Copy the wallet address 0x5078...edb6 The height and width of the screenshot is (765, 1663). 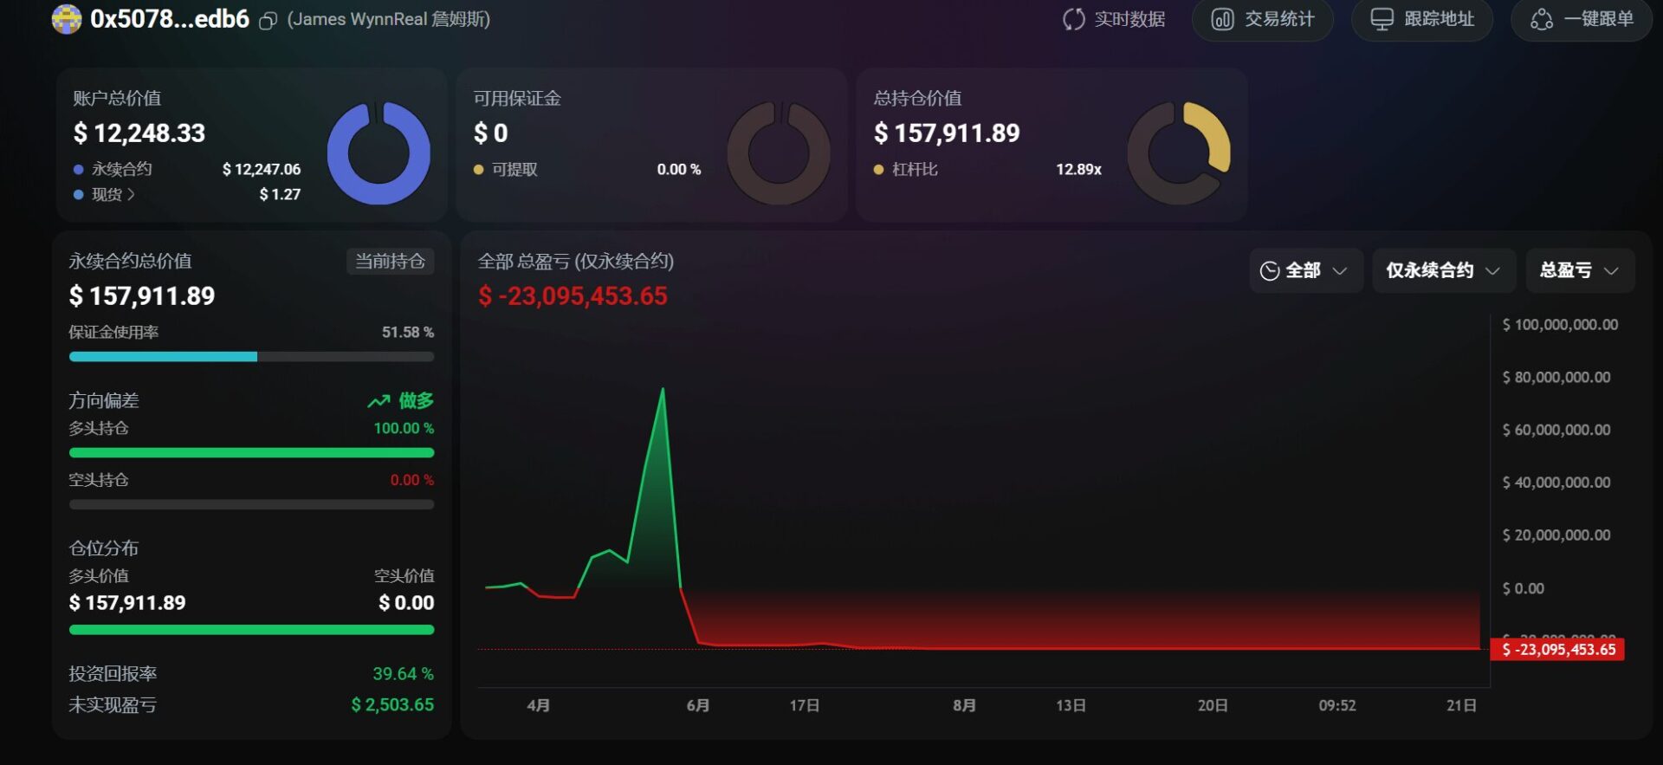click(269, 20)
